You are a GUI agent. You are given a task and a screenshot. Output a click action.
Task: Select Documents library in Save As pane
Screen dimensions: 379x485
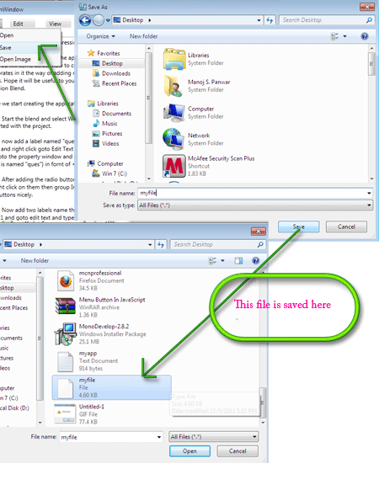tap(112, 114)
